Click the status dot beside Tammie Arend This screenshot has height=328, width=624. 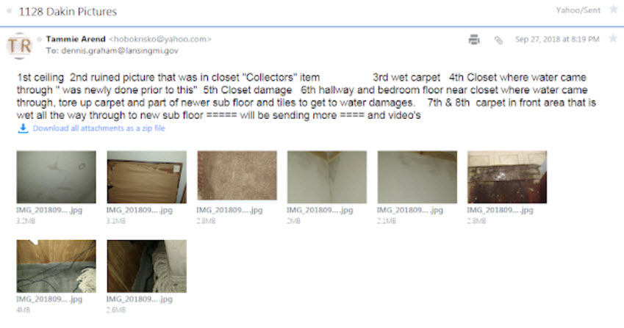pyautogui.click(x=40, y=40)
